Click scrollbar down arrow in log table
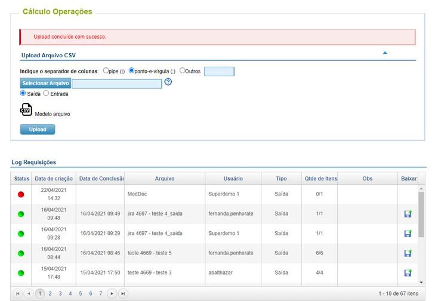The image size is (438, 301). 421,283
